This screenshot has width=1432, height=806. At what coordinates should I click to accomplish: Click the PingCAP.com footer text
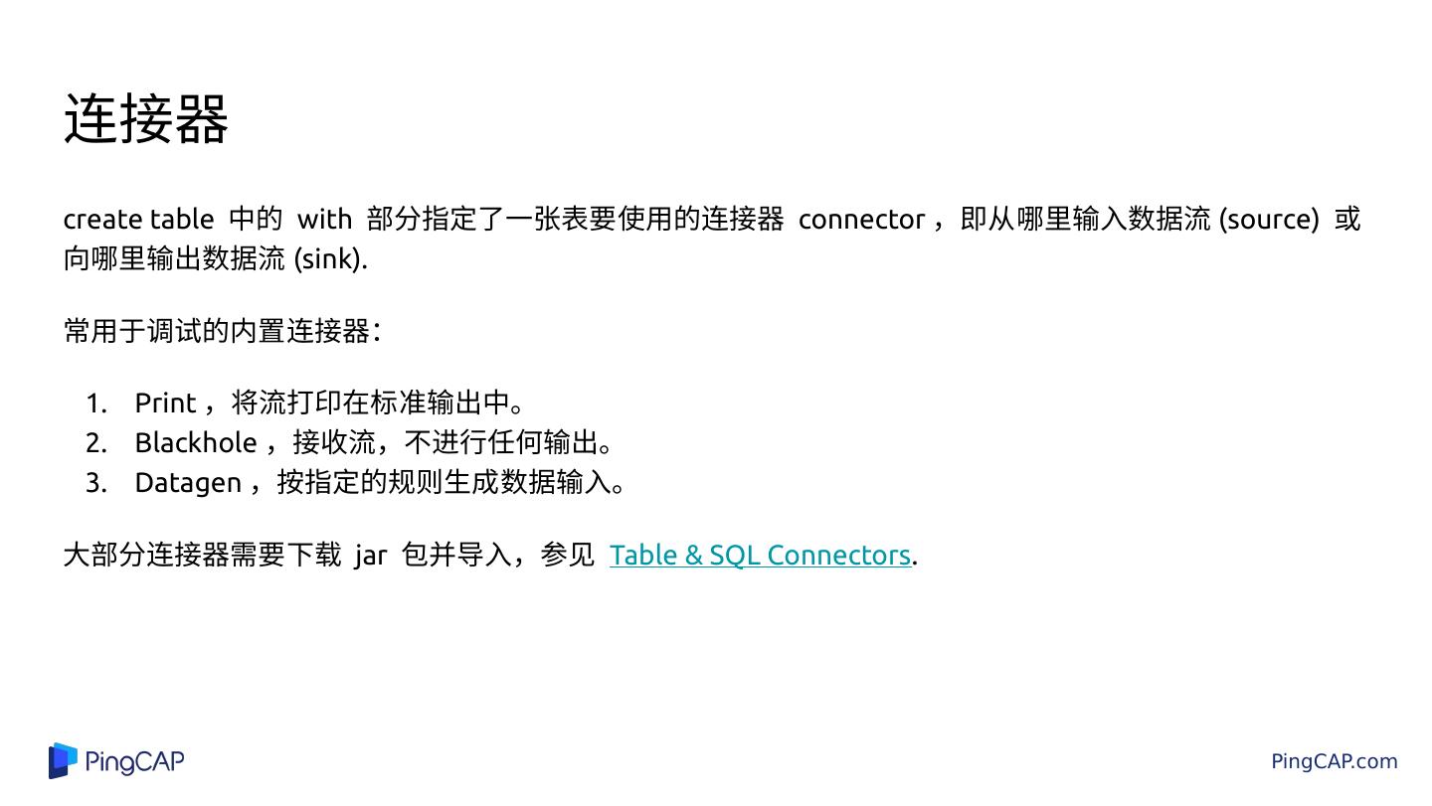click(x=1334, y=761)
